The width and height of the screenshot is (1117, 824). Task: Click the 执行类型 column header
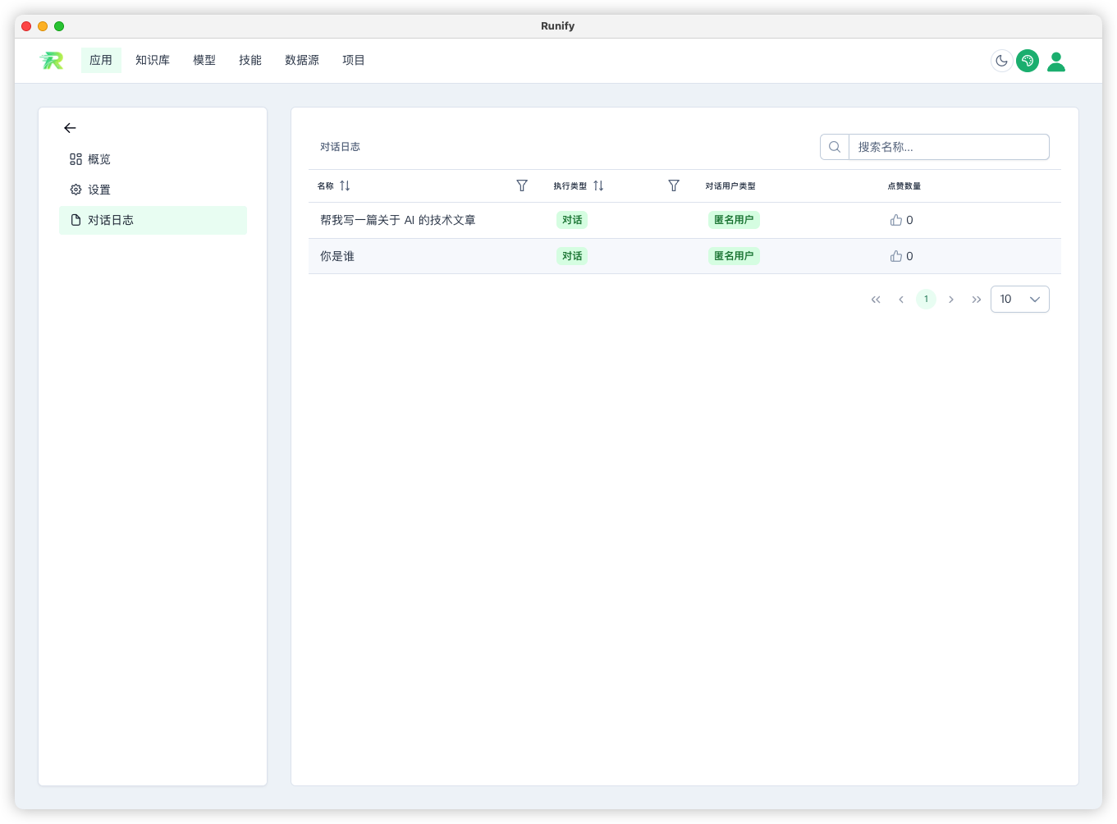tap(570, 186)
